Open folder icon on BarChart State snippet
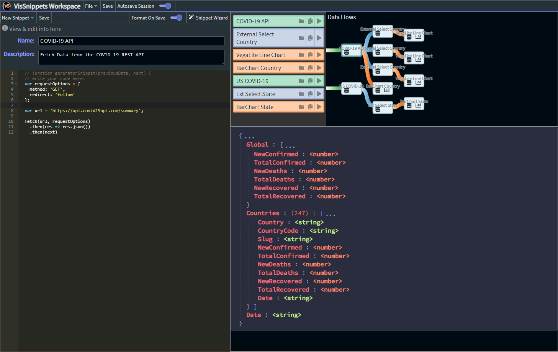The image size is (558, 352). [301, 107]
